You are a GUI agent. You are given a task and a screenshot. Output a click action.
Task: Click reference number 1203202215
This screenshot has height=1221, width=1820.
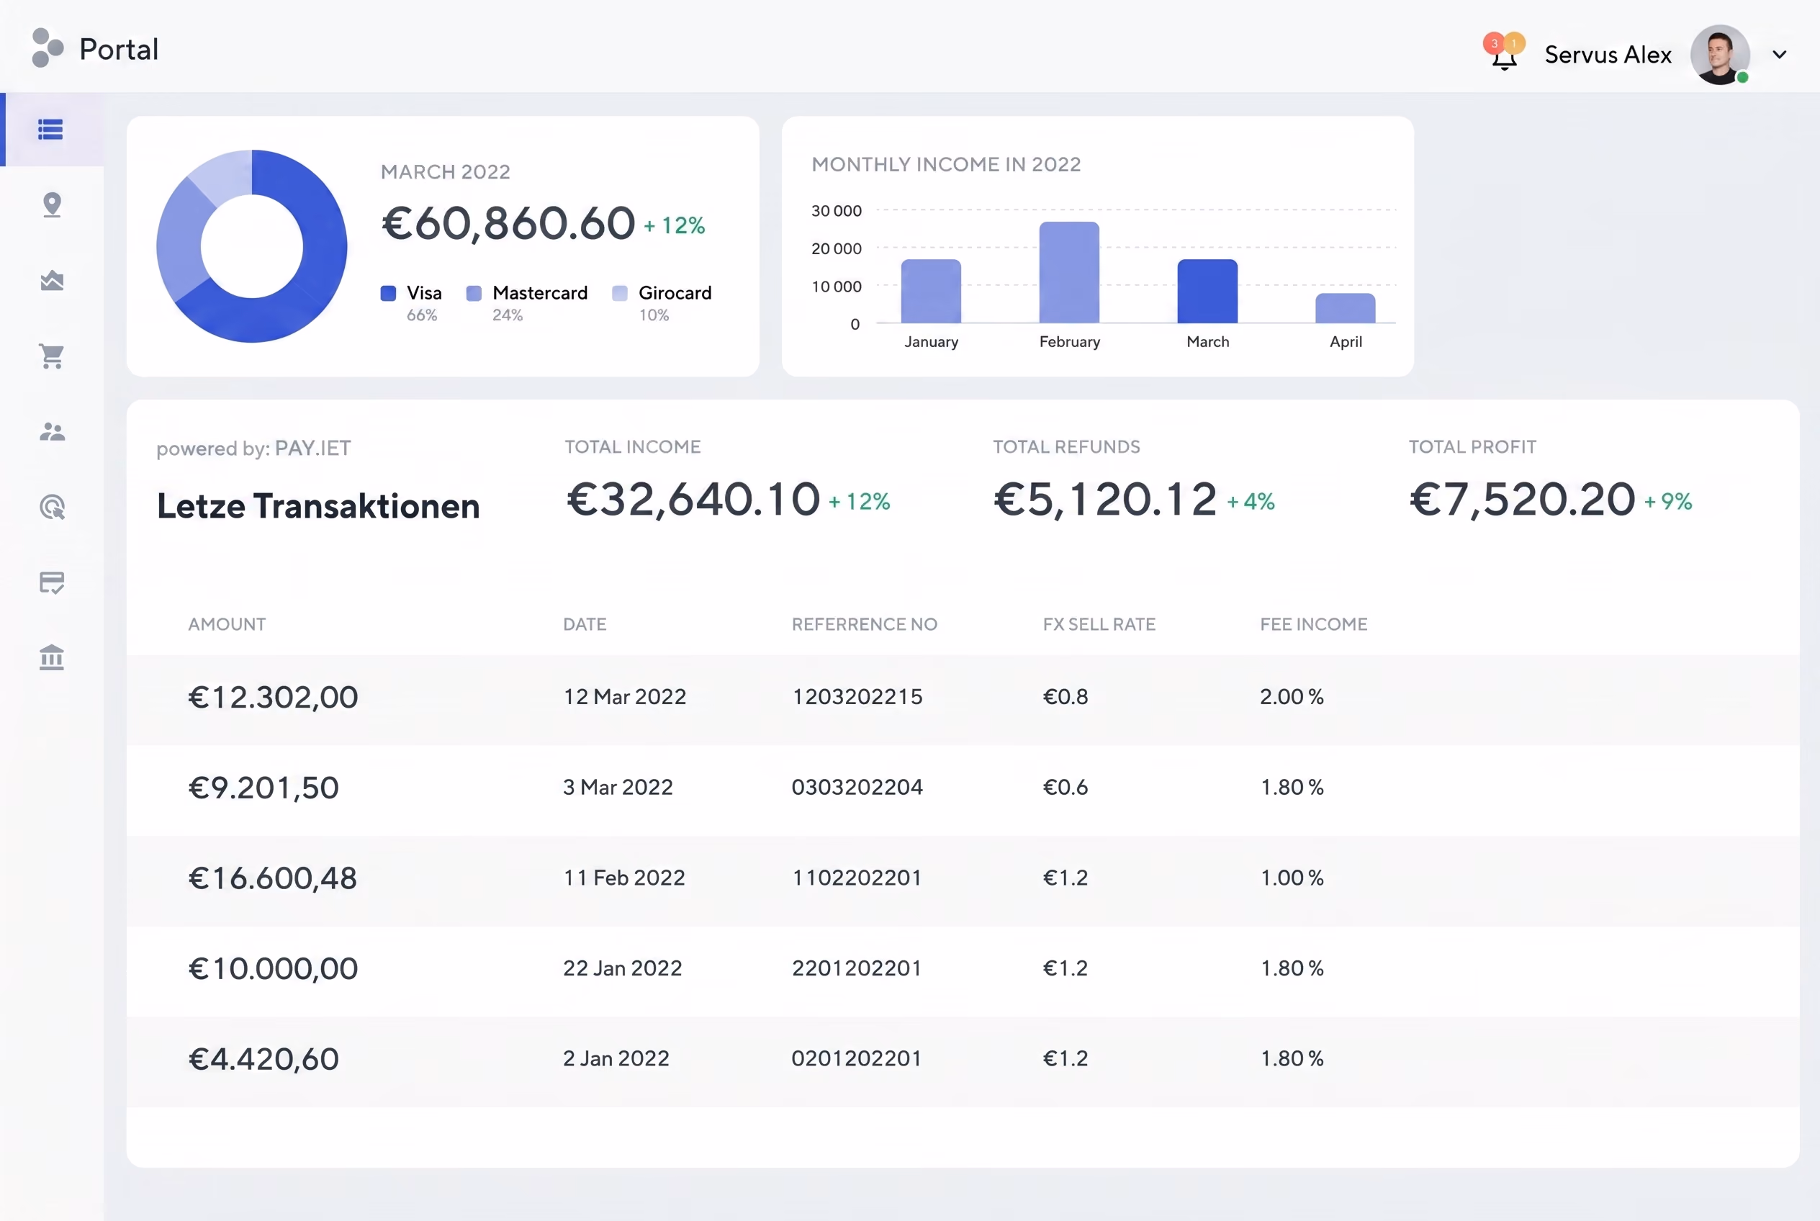(857, 696)
